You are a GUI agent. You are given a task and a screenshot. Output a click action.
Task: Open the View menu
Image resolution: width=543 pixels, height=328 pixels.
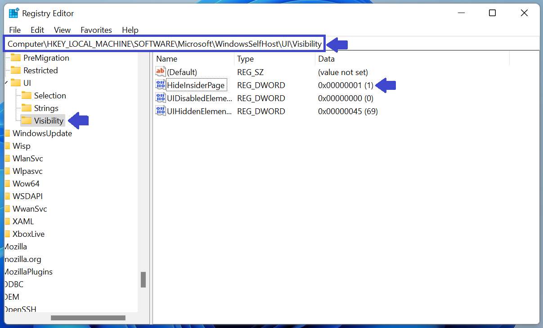tap(62, 30)
